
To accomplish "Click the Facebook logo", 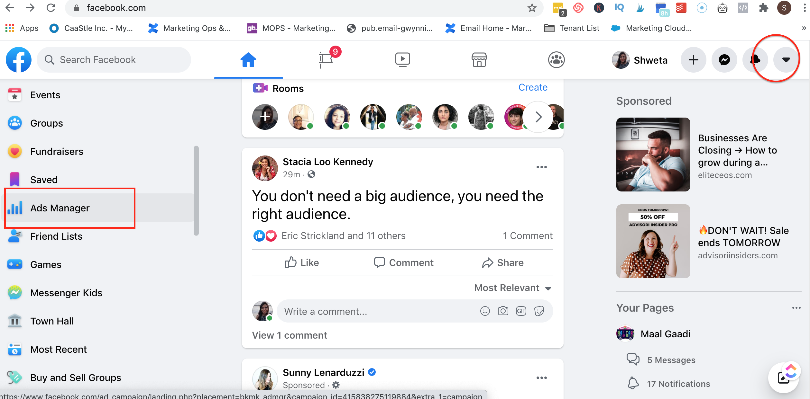I will 19,60.
